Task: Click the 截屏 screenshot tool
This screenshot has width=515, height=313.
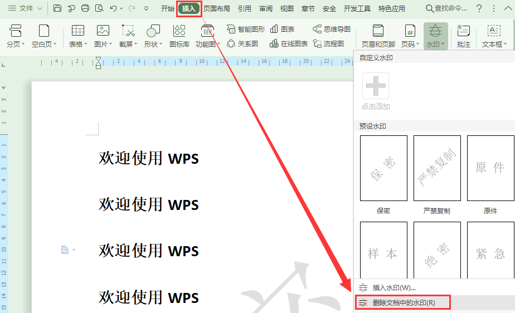Action: [x=128, y=36]
